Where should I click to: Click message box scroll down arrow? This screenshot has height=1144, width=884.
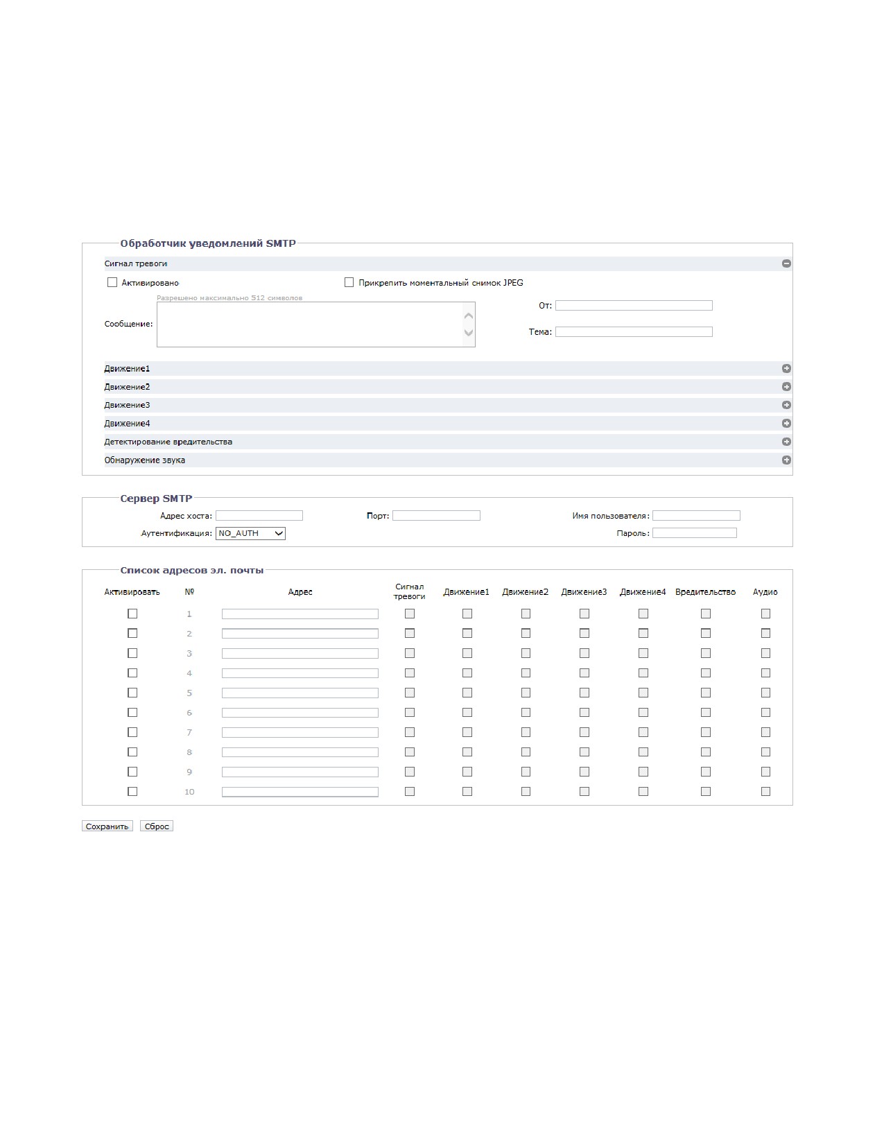pyautogui.click(x=469, y=333)
